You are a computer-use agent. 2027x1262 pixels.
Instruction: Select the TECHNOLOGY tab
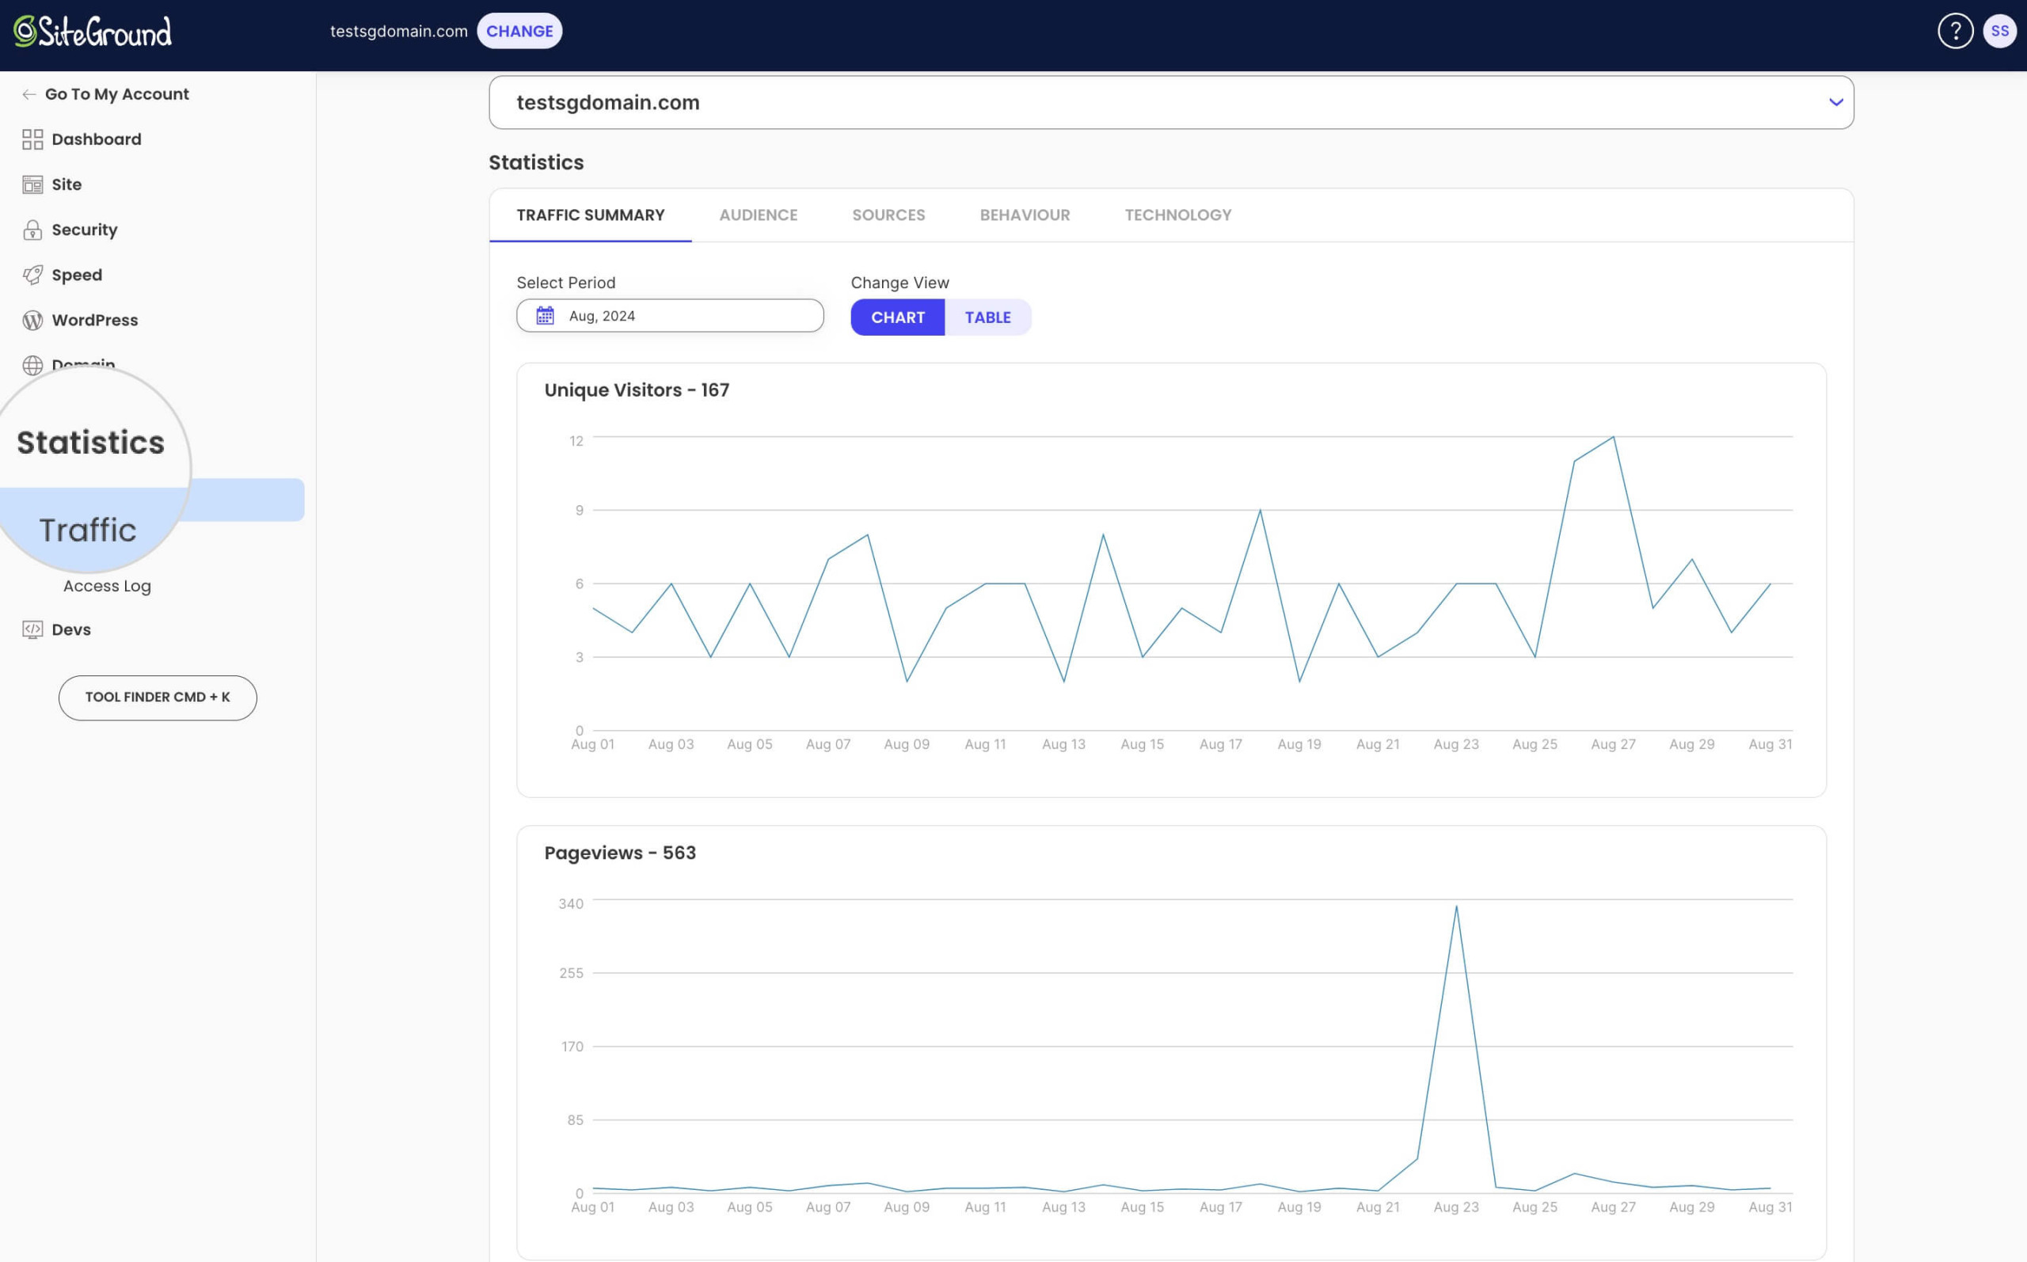tap(1178, 215)
